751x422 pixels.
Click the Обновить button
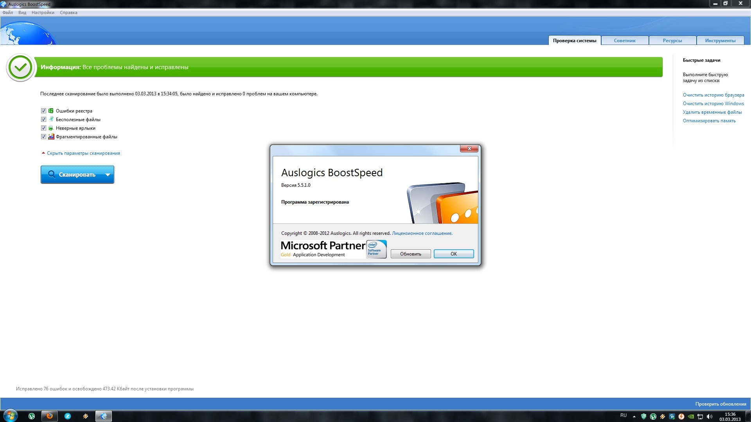(410, 254)
